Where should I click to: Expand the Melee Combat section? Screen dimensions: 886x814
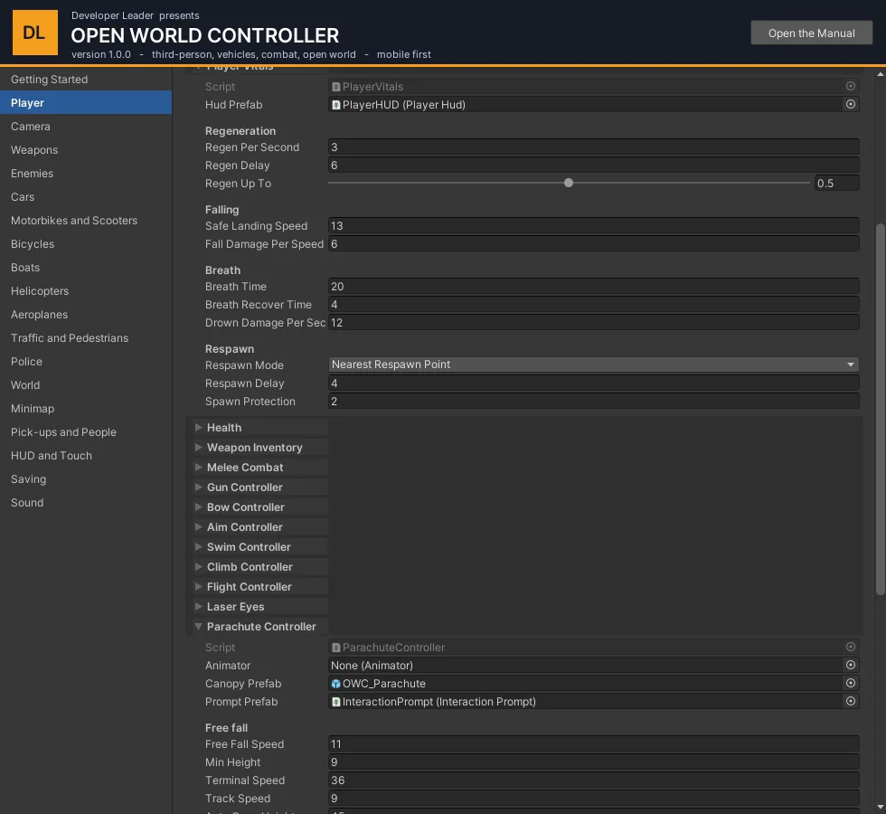198,467
